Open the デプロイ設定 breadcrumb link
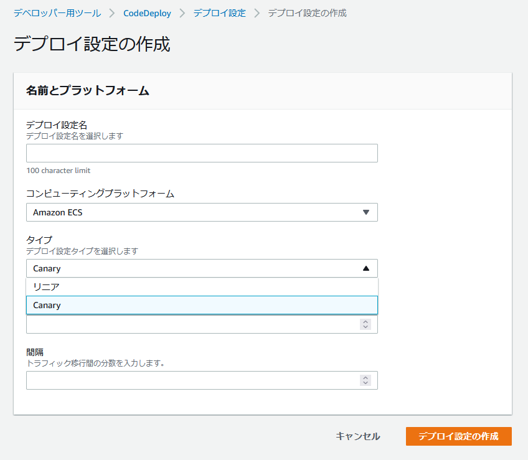 pyautogui.click(x=220, y=13)
